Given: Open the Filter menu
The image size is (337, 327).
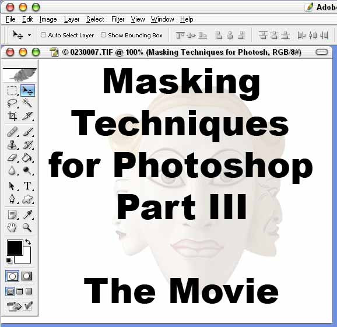Looking at the screenshot, I should tap(118, 19).
